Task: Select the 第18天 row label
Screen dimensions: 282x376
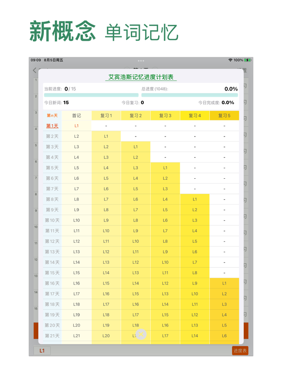Action: click(x=52, y=304)
